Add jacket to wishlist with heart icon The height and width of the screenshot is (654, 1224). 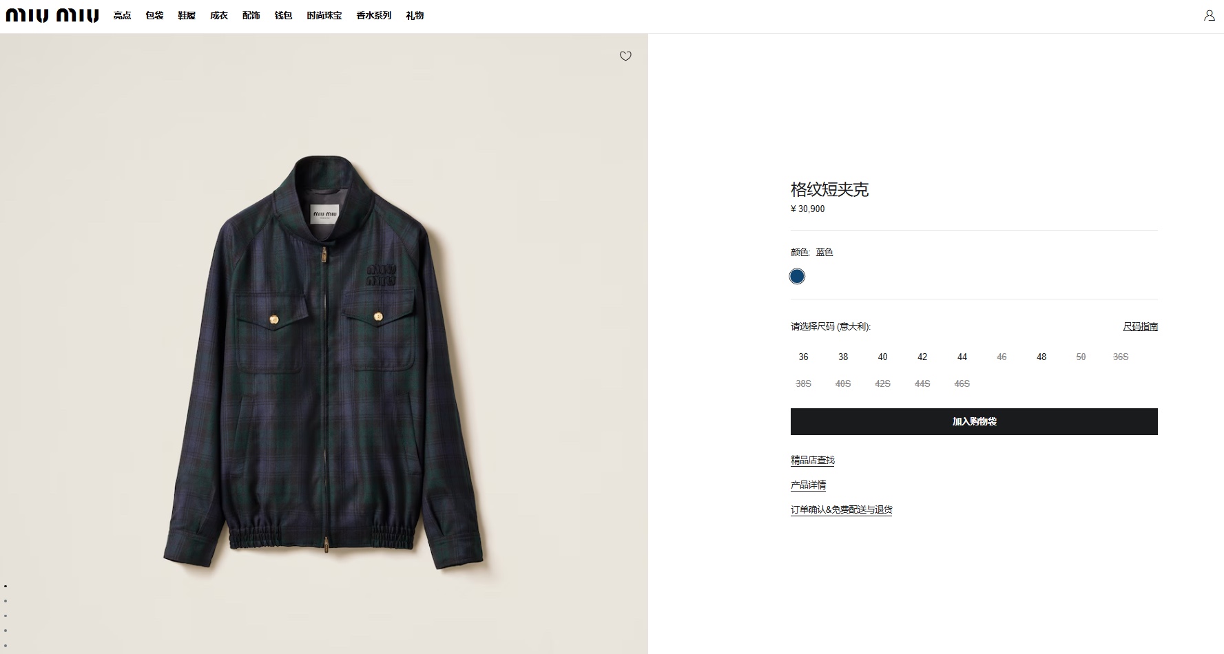tap(625, 56)
